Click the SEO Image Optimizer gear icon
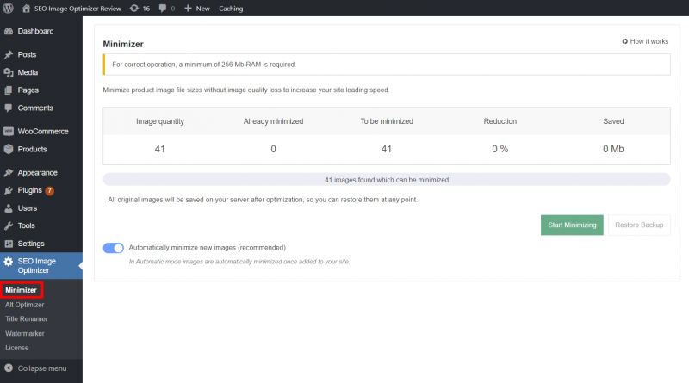 [9, 262]
